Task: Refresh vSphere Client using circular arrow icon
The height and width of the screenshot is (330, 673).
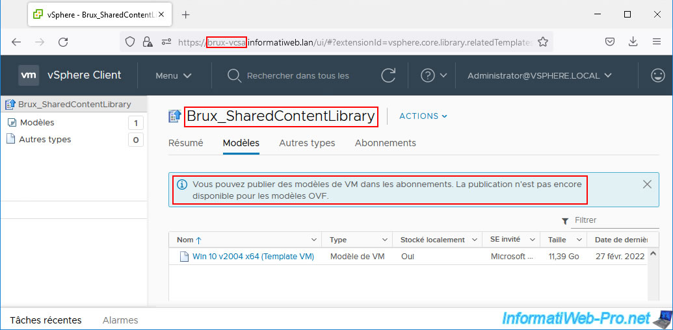Action: (x=388, y=75)
